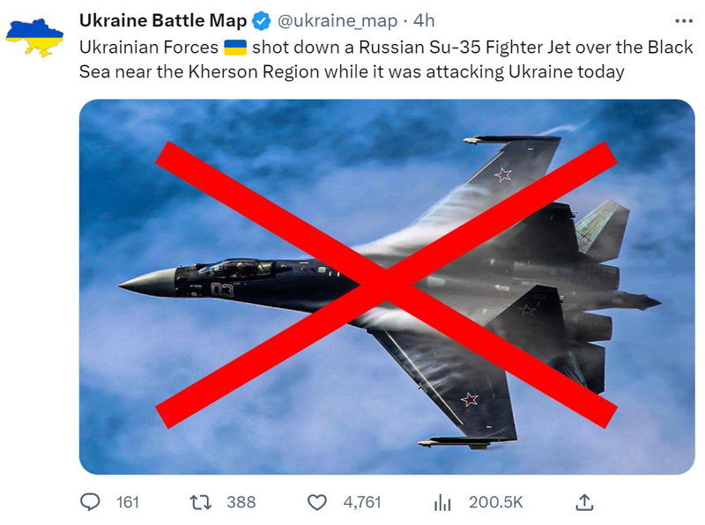Like the tweet with the heart icon
The height and width of the screenshot is (525, 705).
pos(317,502)
